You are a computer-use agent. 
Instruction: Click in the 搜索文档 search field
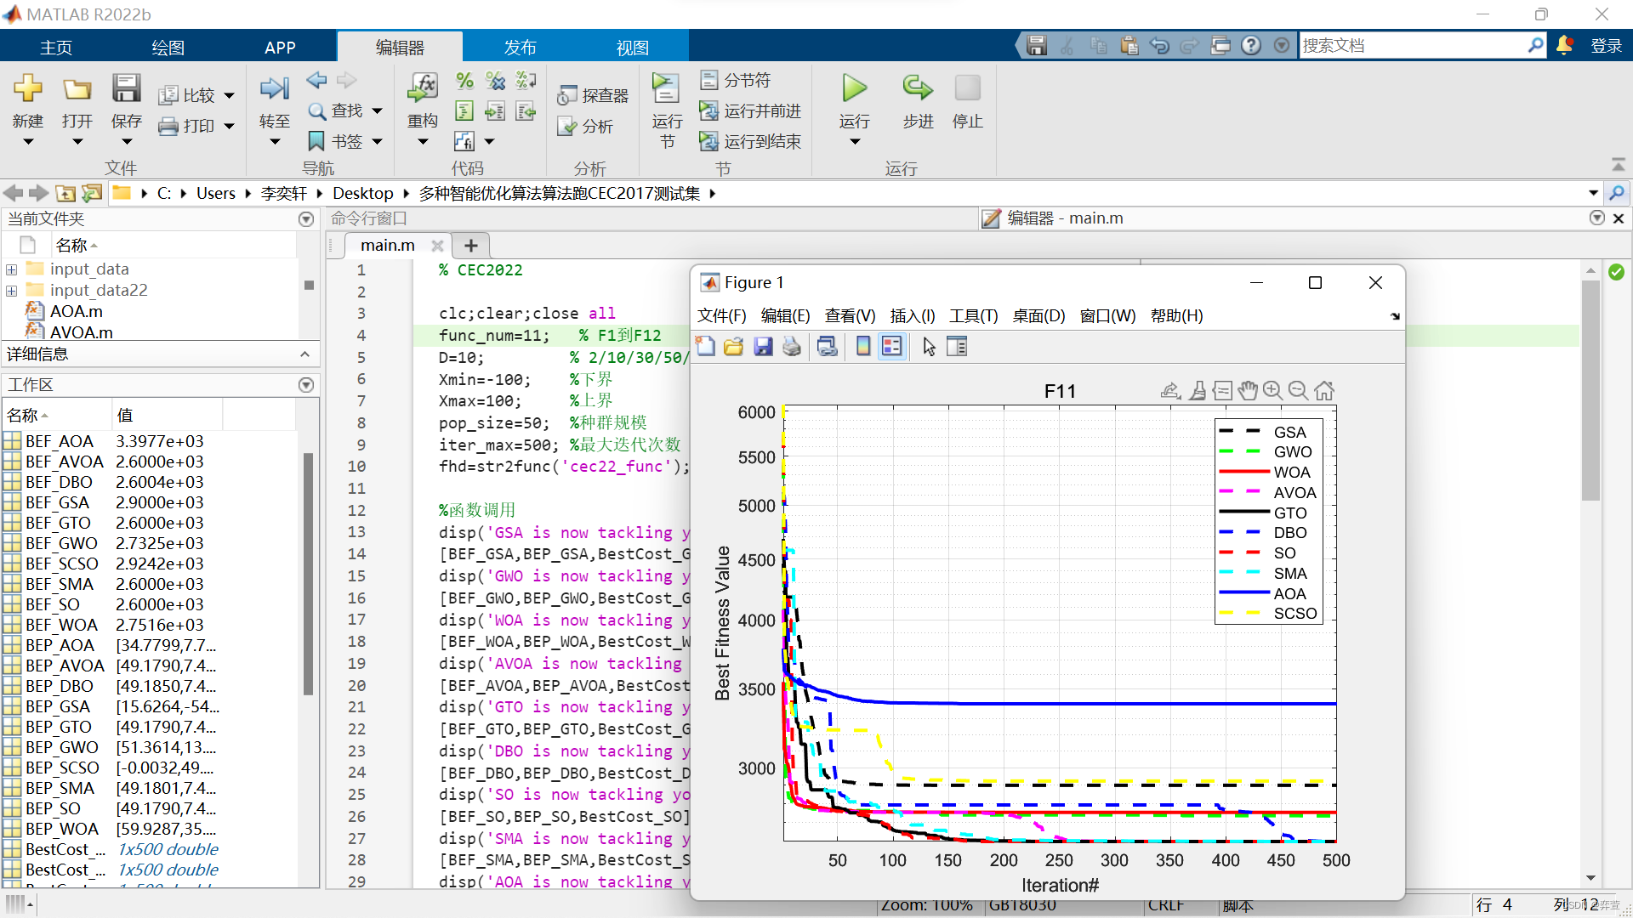point(1414,45)
